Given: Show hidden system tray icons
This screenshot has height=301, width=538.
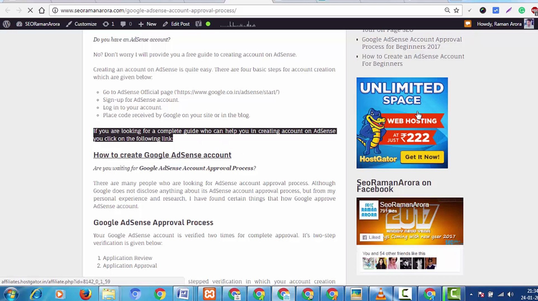Looking at the screenshot, I should 471,294.
